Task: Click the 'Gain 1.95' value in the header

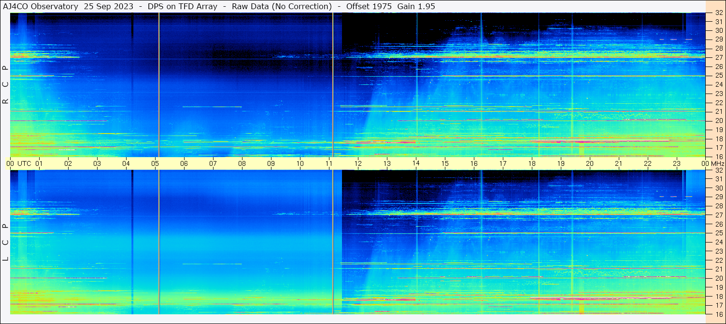Action: tap(416, 6)
